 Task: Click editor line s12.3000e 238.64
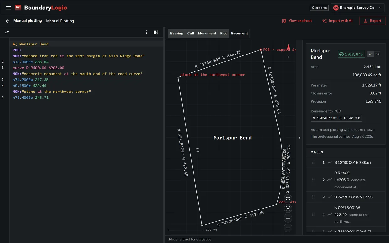pyautogui.click(x=31, y=62)
